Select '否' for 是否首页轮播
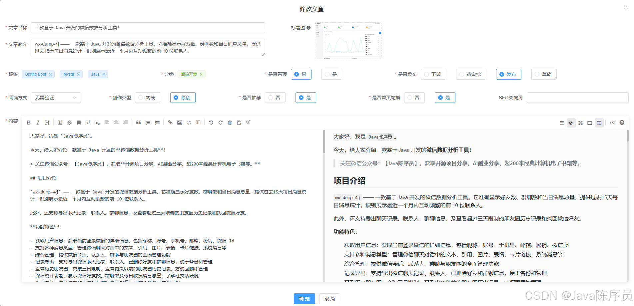The height and width of the screenshot is (306, 634). pyautogui.click(x=414, y=98)
